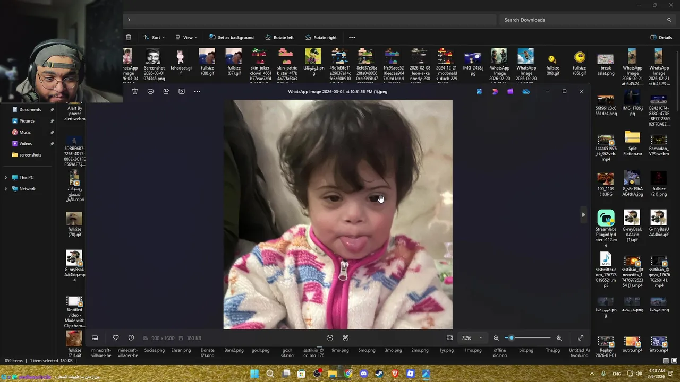Open Steam from the taskbar
This screenshot has width=680, height=382.
coord(379,374)
